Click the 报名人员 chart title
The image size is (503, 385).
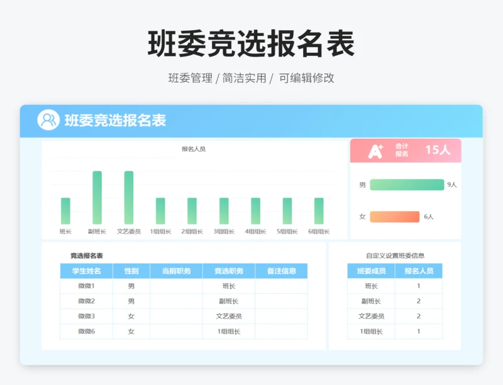(194, 149)
